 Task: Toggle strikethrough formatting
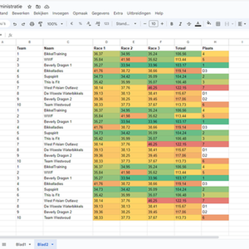click(189, 24)
